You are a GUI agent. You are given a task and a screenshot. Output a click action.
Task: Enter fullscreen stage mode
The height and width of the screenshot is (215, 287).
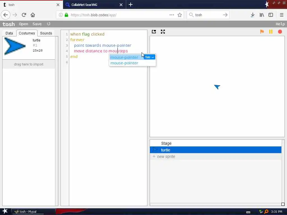[x=163, y=32]
